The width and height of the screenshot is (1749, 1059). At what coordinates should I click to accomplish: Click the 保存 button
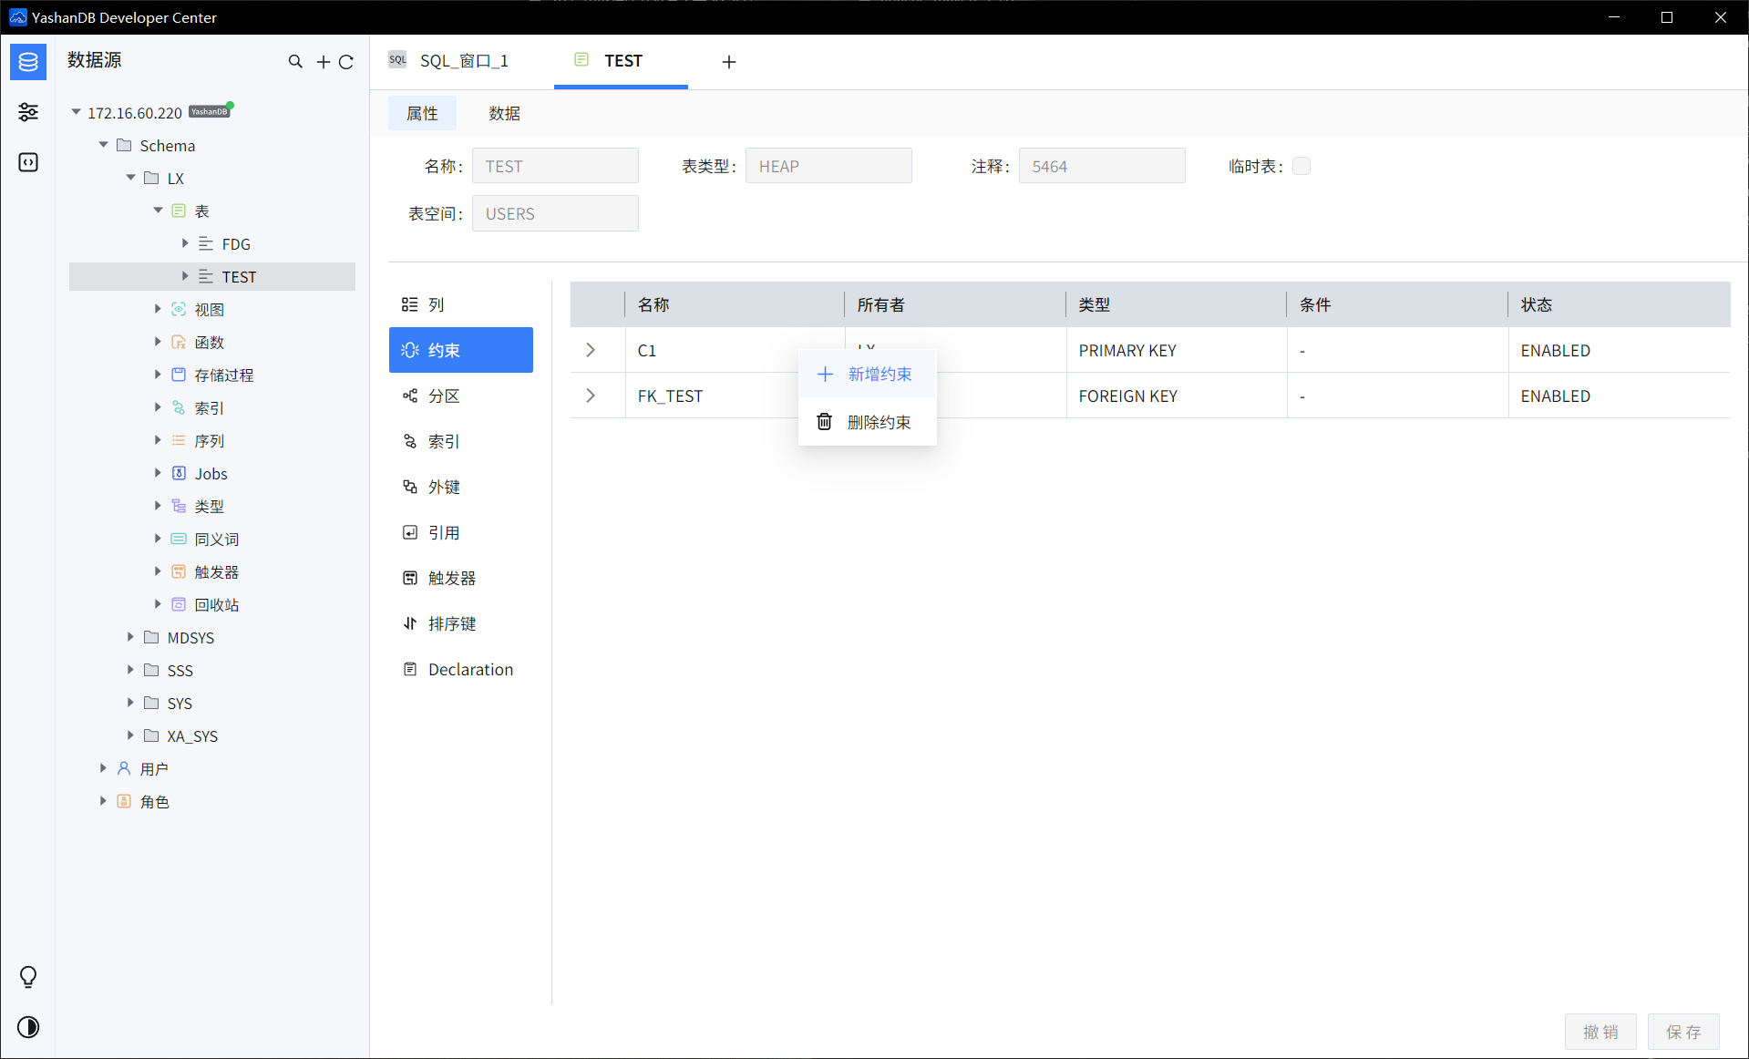click(x=1684, y=1031)
